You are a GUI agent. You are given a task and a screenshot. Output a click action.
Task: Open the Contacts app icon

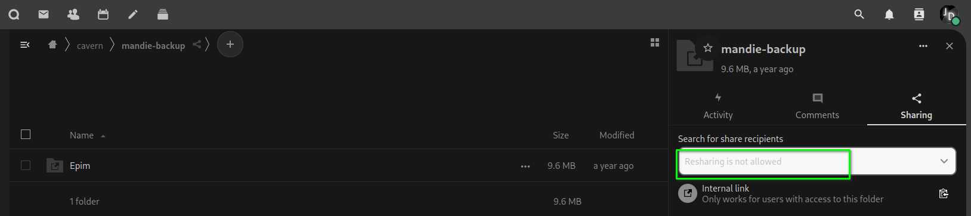(x=73, y=14)
